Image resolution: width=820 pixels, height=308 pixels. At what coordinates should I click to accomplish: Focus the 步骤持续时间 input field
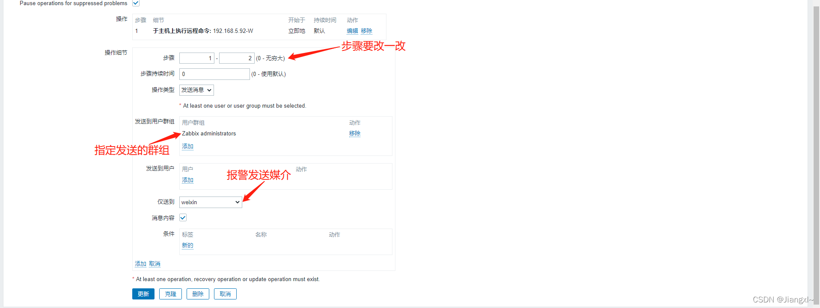click(214, 74)
